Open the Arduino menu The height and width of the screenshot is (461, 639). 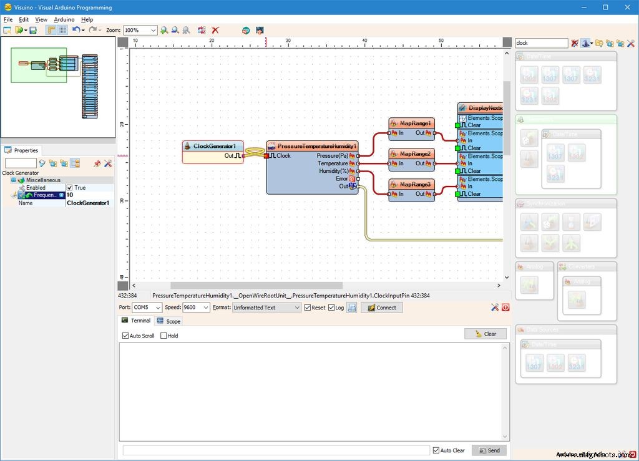64,19
